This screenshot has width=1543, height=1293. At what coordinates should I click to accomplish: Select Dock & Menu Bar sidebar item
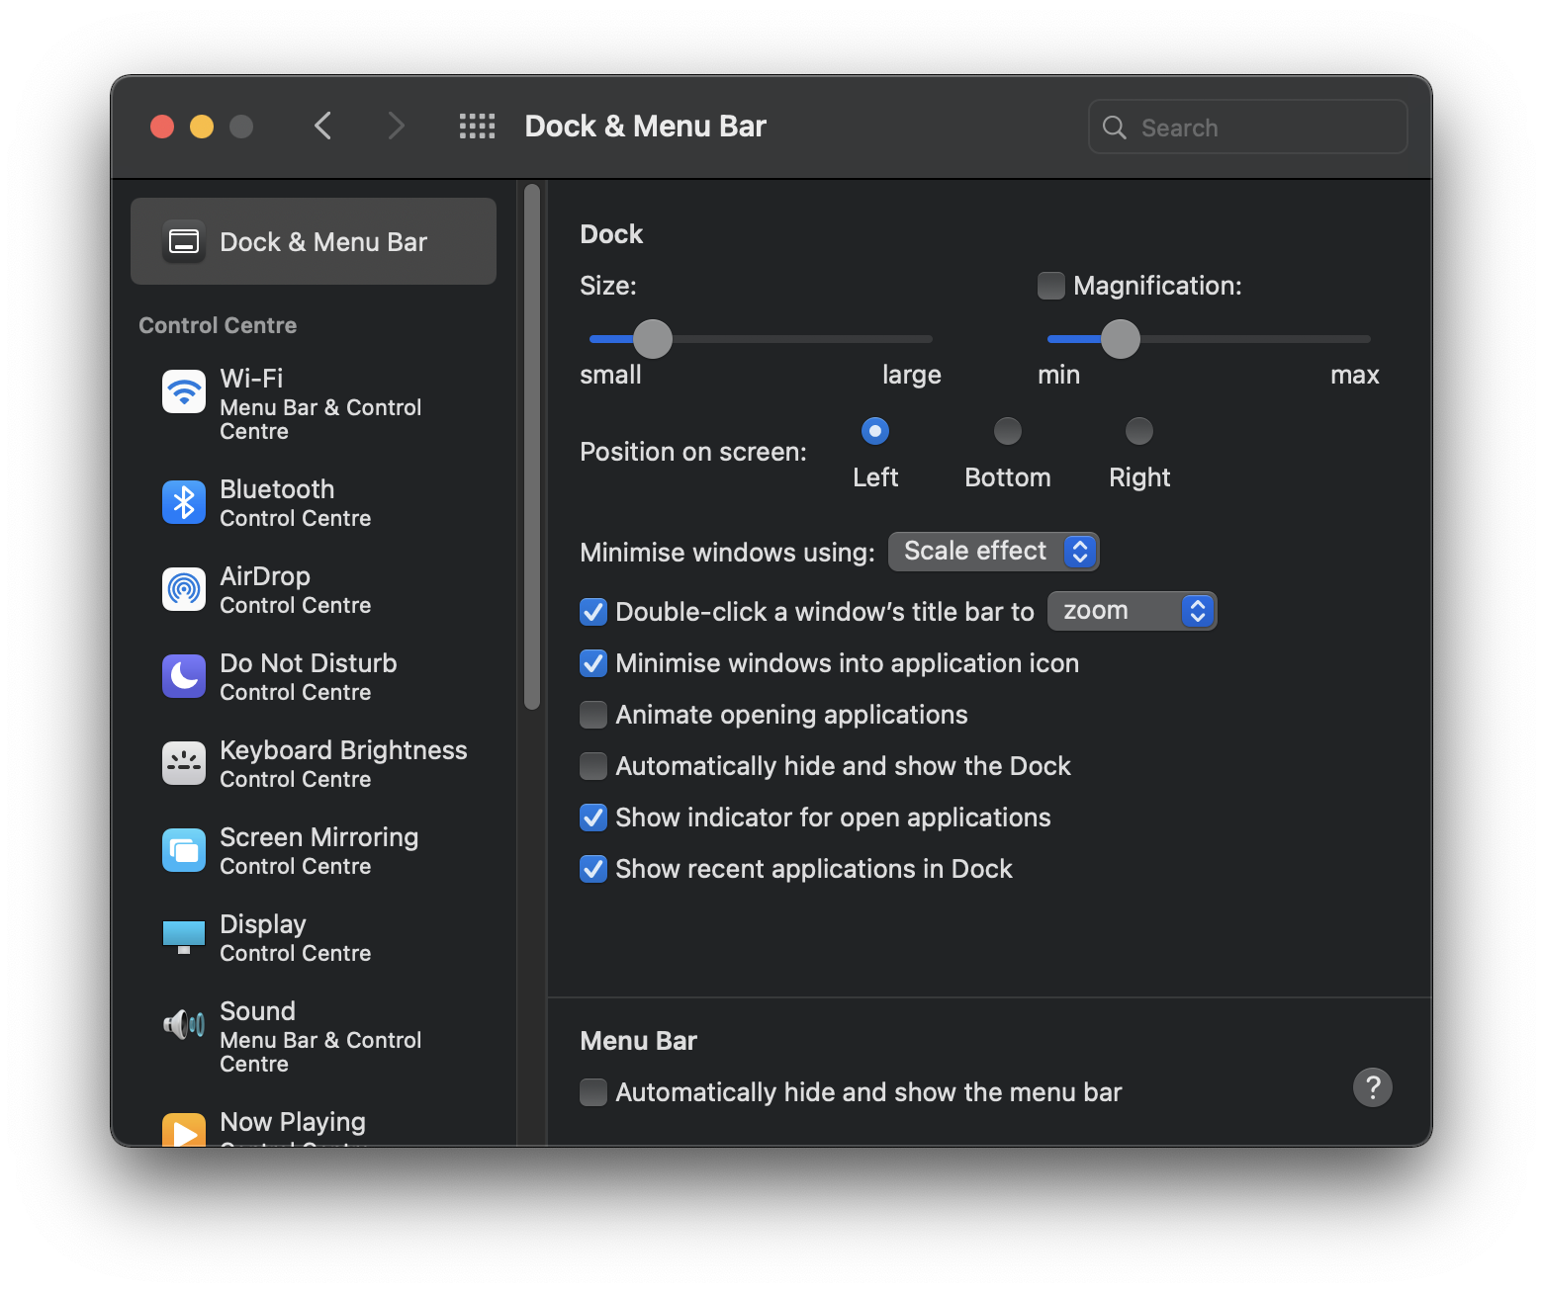click(314, 241)
